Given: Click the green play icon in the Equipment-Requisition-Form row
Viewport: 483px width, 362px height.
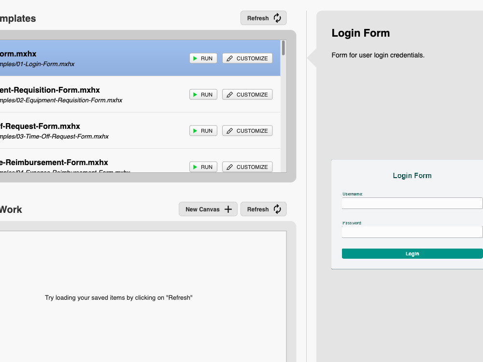Looking at the screenshot, I should pyautogui.click(x=195, y=95).
